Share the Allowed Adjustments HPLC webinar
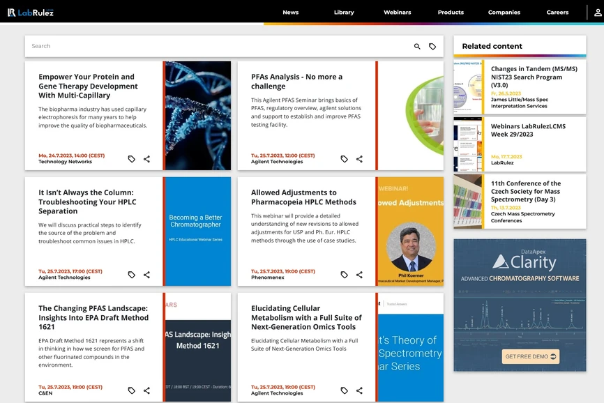 [359, 274]
